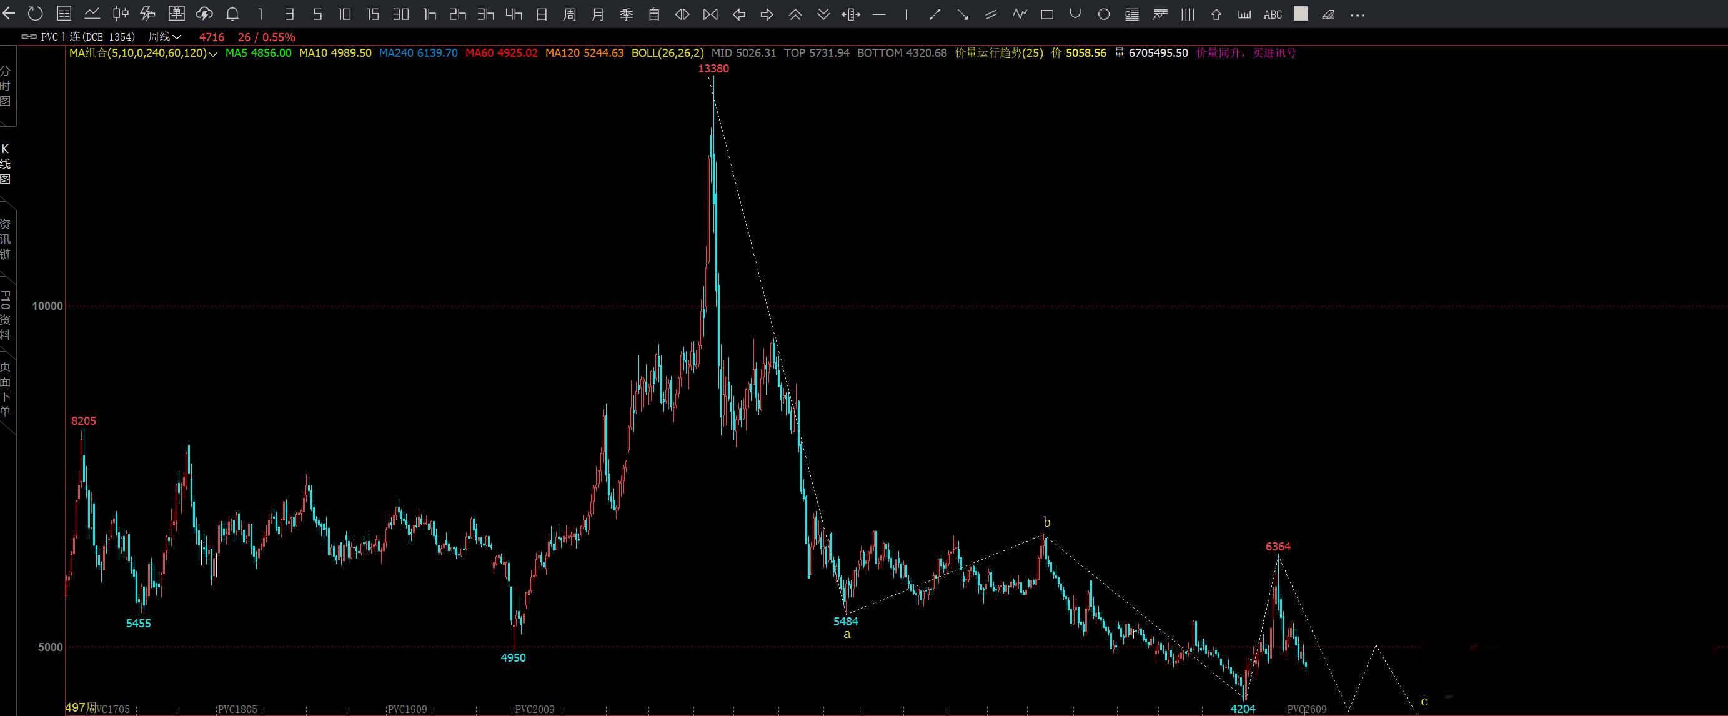Select the zigzag wave drawing tool
The width and height of the screenshot is (1728, 716).
pos(1019,14)
